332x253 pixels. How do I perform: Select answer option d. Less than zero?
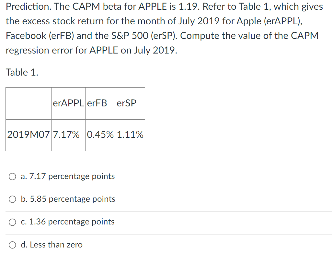coord(52,245)
